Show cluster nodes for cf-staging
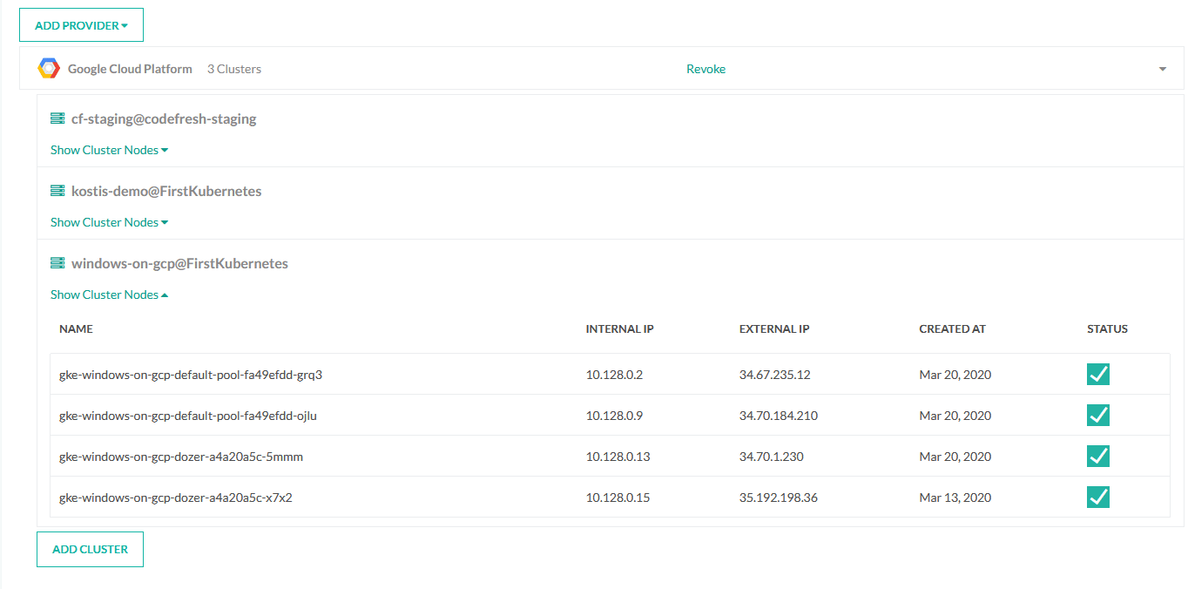Image resolution: width=1188 pixels, height=589 pixels. click(109, 150)
